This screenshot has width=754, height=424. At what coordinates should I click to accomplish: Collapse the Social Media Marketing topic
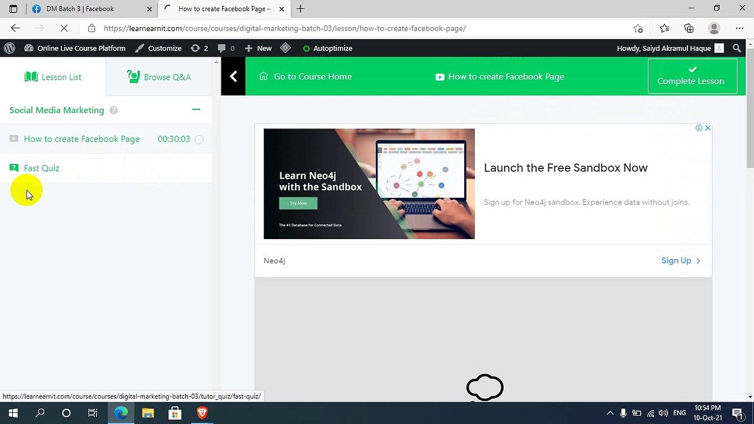196,110
